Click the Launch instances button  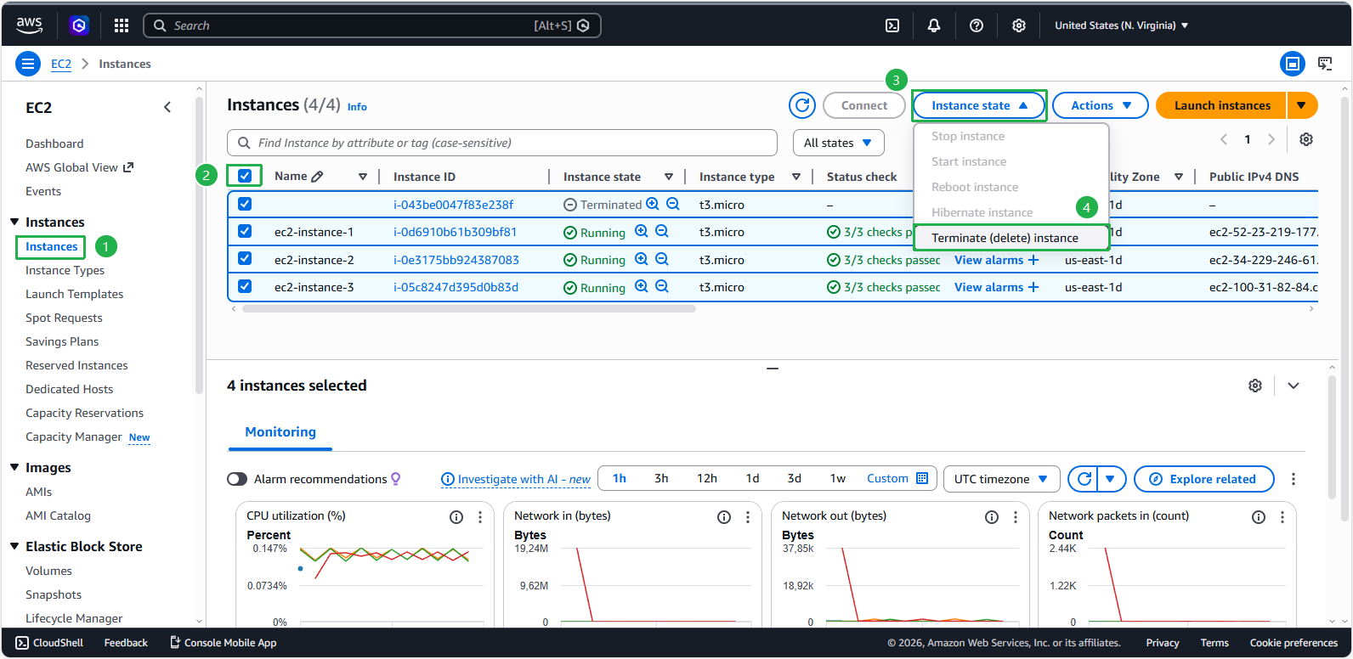tap(1222, 105)
